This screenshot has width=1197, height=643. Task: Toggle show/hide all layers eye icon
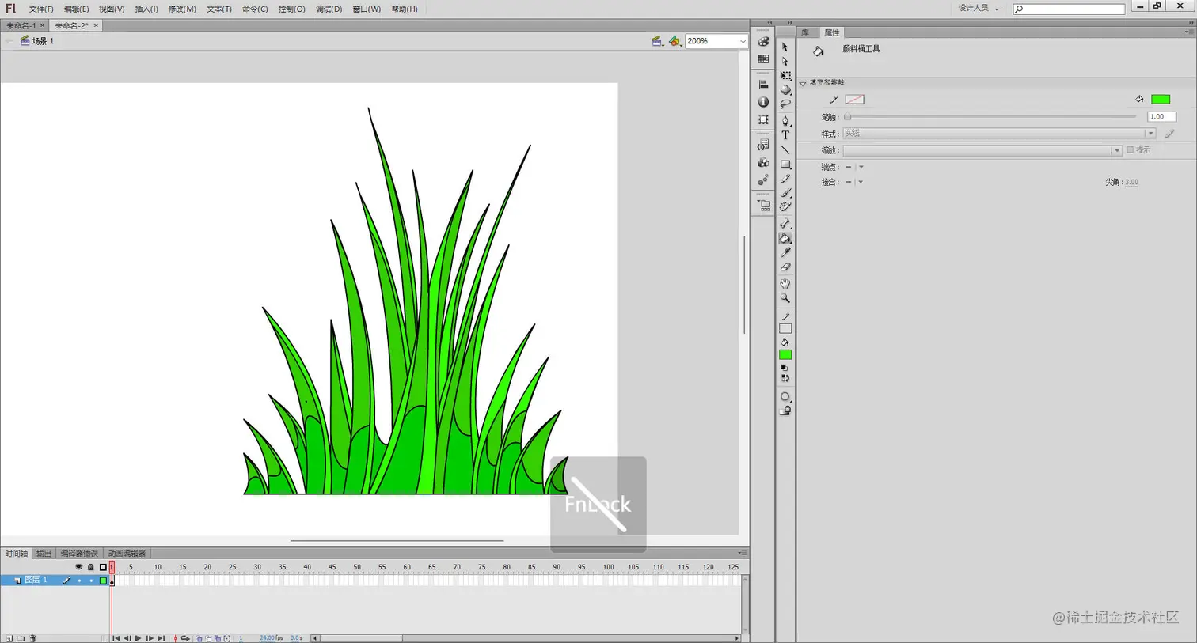78,567
